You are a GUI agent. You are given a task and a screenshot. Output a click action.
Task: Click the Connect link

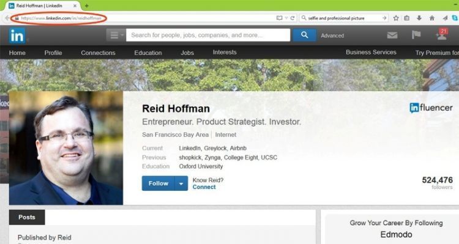tap(204, 187)
